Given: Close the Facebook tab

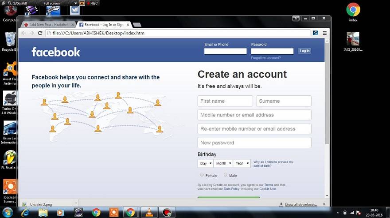Looking at the screenshot, I should pyautogui.click(x=128, y=25).
